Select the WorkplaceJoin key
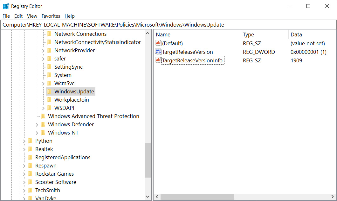Viewport: 337px width, 201px height. pyautogui.click(x=72, y=100)
